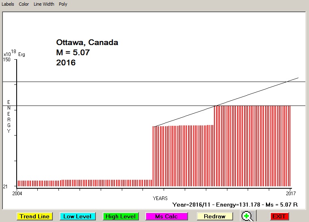Click the 2004 start year axis label
This screenshot has height=222, width=309.
click(17, 193)
